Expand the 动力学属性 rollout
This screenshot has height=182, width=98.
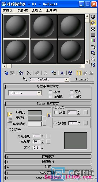[48, 173]
